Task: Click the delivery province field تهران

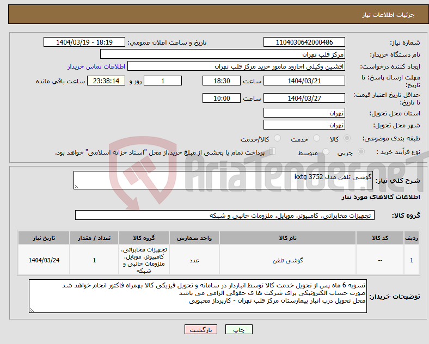Action: [304, 113]
